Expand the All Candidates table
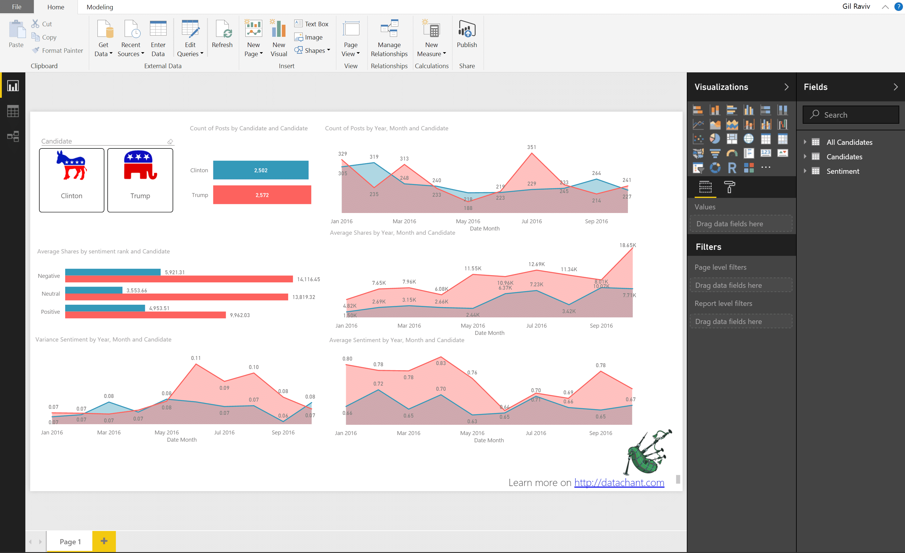The width and height of the screenshot is (905, 553). pos(805,142)
